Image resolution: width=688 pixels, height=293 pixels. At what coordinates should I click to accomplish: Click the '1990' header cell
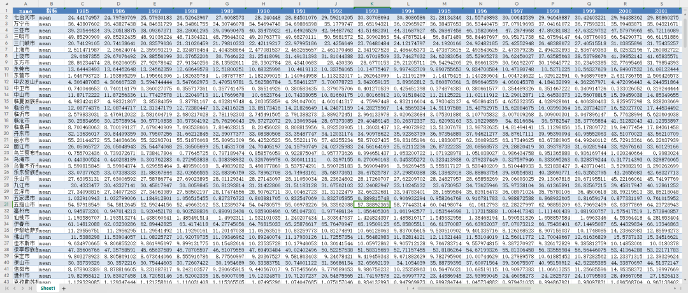point(263,10)
